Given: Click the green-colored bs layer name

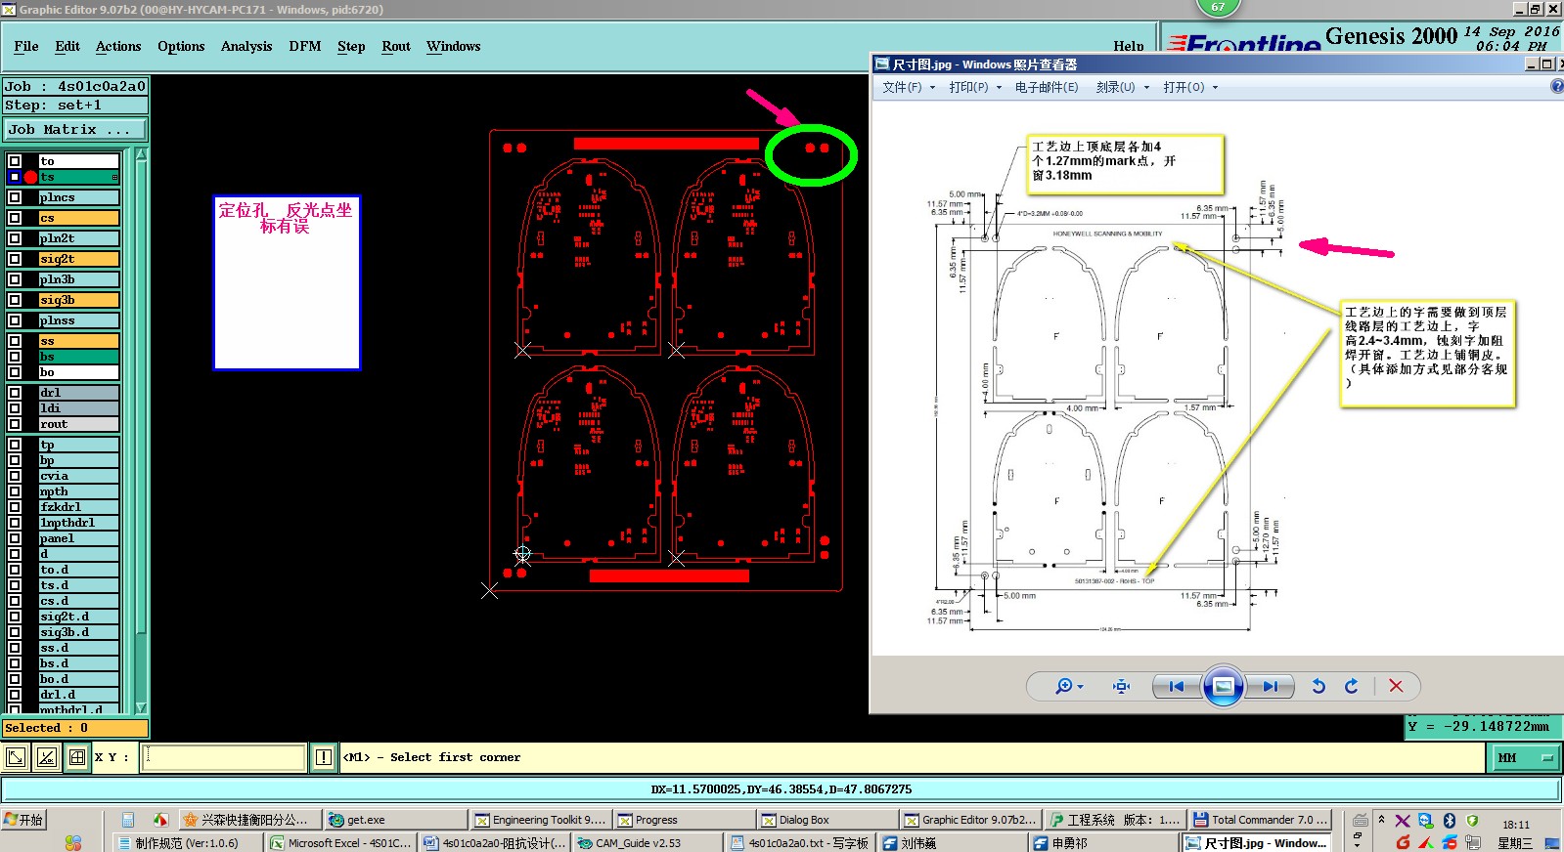Looking at the screenshot, I should [78, 357].
